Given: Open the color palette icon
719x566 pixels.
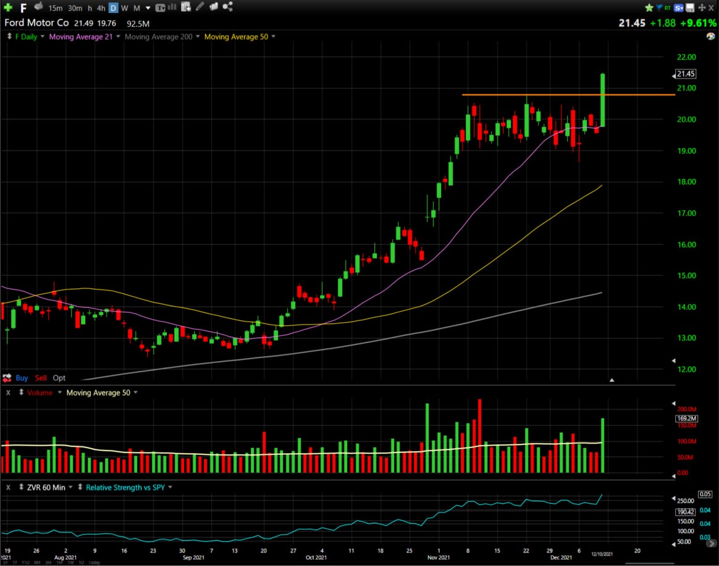Looking at the screenshot, I should point(711,36).
